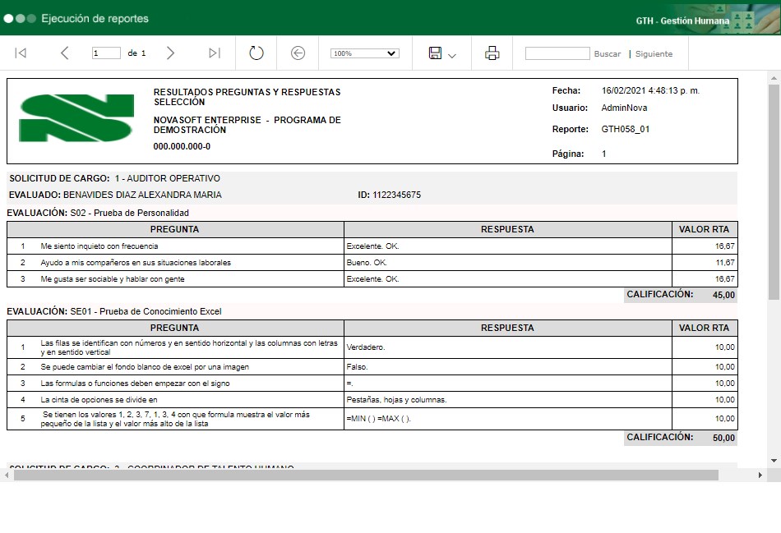Focus the search text field in toolbar
The image size is (781, 533).
557,53
